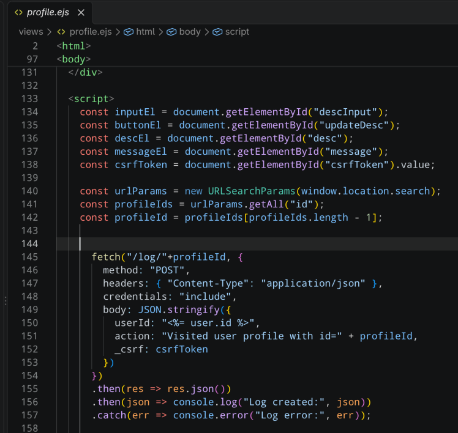Click res.json() call on line 155
The image size is (458, 433).
pyautogui.click(x=197, y=389)
